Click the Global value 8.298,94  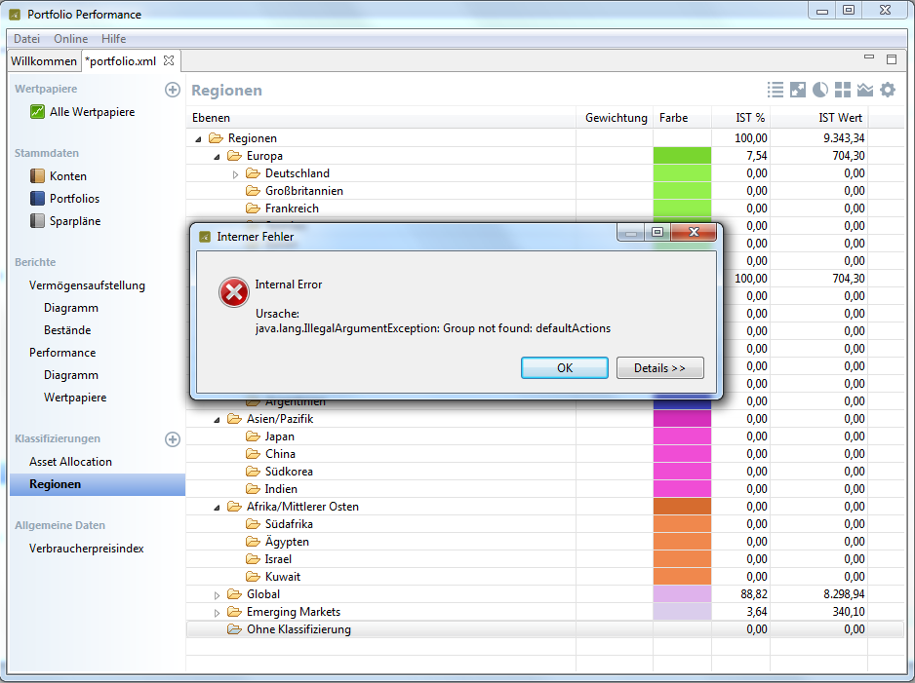coord(844,593)
